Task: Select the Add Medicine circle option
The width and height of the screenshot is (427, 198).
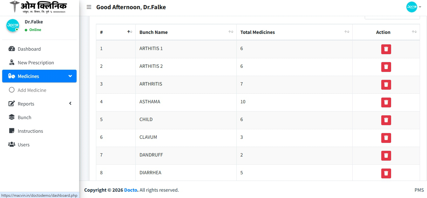Action: (12, 90)
